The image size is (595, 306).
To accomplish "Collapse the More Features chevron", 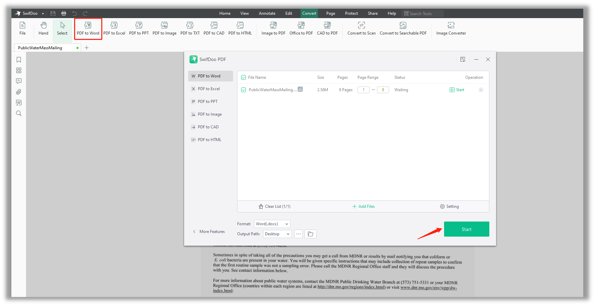I will click(x=194, y=232).
